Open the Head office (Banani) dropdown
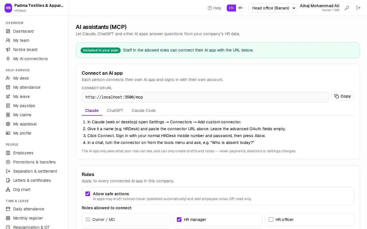Viewport: 367px width, 229px height. pyautogui.click(x=272, y=8)
